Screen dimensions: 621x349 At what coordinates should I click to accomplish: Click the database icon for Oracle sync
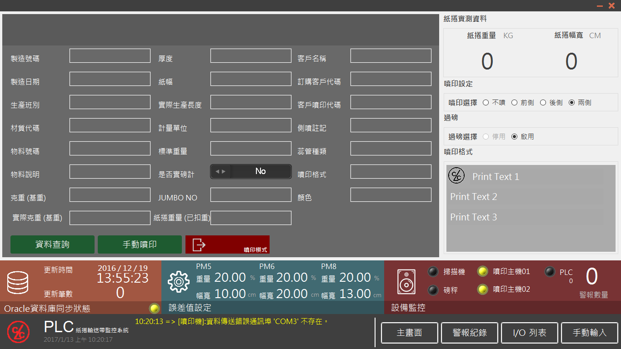[x=18, y=282]
